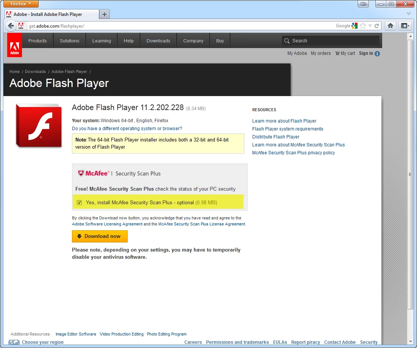417x348 pixels.
Task: Select the Install Adobe Flash Player tab
Action: (x=52, y=14)
